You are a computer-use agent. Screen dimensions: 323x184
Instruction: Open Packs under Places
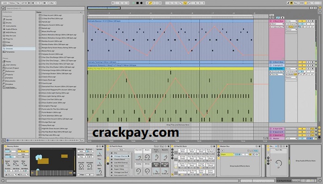coord(8,61)
